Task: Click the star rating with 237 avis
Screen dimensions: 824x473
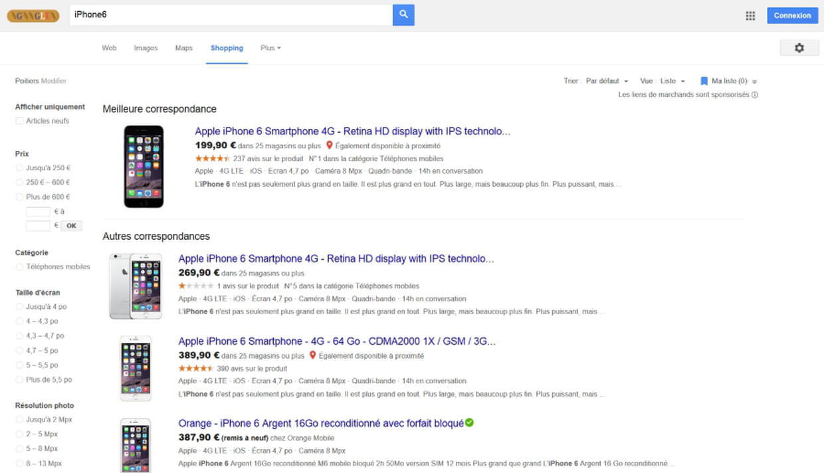Action: click(x=213, y=159)
